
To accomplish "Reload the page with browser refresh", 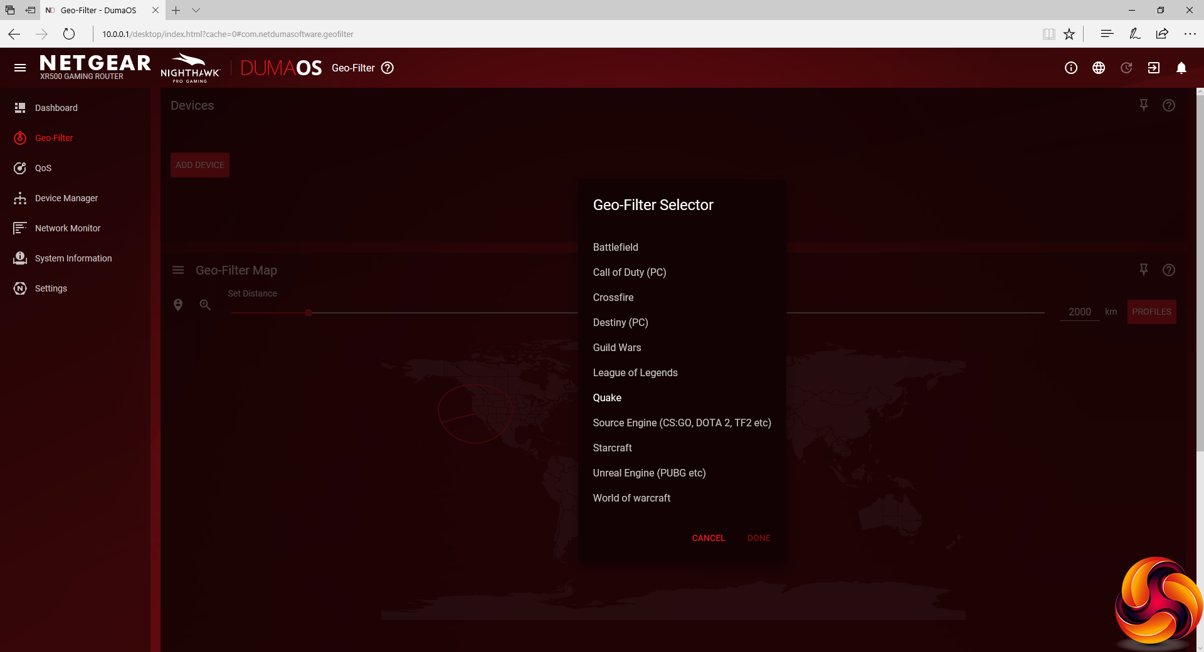I will [69, 34].
